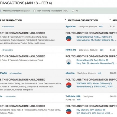Edit the eBay Inc match
This screenshot has height=117, width=117.
click(x=99, y=73)
